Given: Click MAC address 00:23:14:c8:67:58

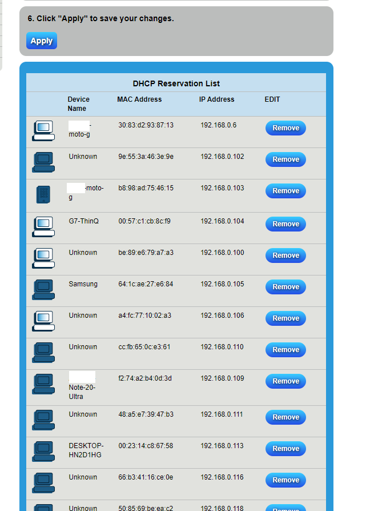Looking at the screenshot, I should coord(146,446).
